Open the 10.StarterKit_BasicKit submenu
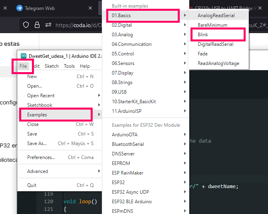This screenshot has height=214, width=268. [x=146, y=101]
